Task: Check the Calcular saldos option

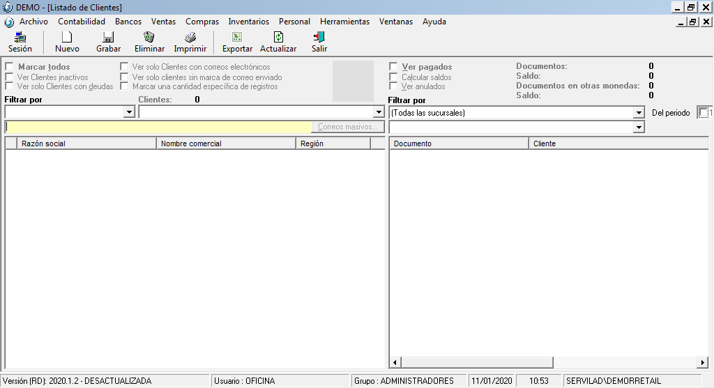Action: tap(394, 77)
